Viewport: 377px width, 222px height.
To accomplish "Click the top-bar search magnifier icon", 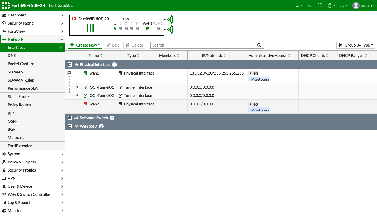I will [x=297, y=5].
